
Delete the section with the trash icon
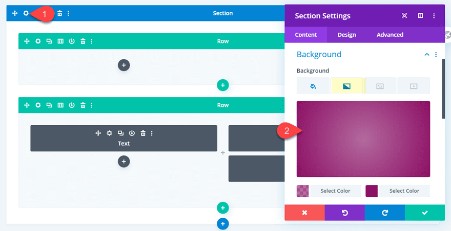[x=60, y=13]
